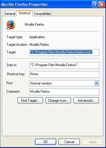
Task: Click the Comment text field
Action: click(64, 92)
